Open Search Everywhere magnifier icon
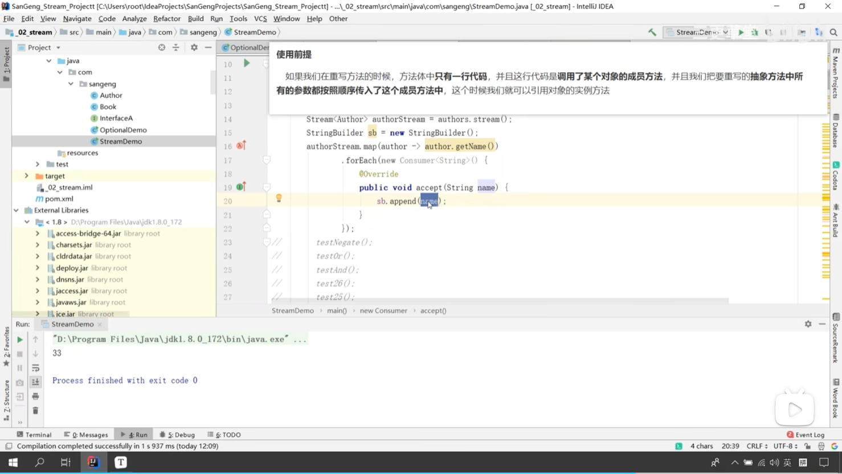 833,32
